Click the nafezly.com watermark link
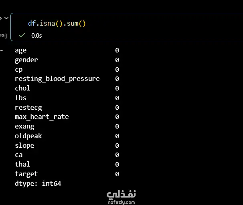The image size is (243, 205). point(121,202)
